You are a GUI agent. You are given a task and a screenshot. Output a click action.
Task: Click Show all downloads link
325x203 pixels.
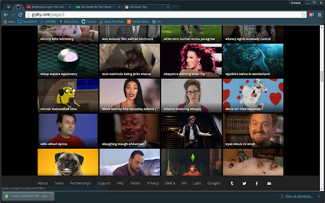pos(299,196)
